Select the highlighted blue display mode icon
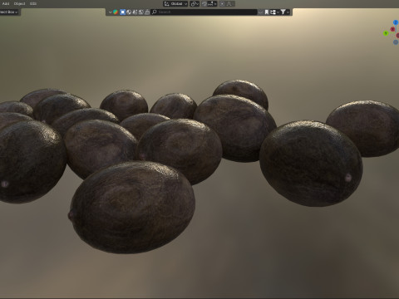 [122, 12]
